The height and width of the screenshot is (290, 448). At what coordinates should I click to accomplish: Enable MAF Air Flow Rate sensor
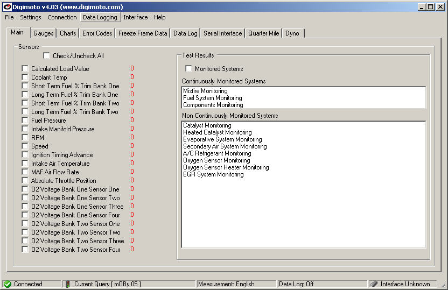click(x=25, y=172)
